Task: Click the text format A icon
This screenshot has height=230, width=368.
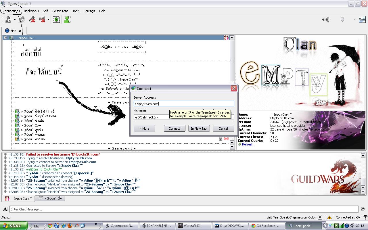Action: 5,209
